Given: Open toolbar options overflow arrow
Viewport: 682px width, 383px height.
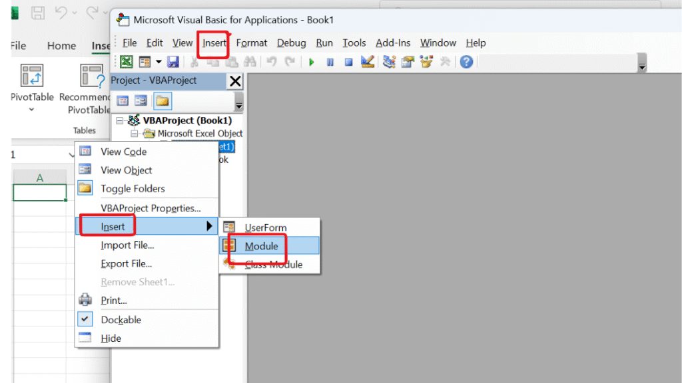Looking at the screenshot, I should tap(642, 63).
